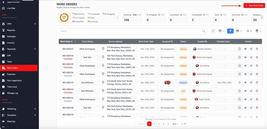Click the Time Clock icon
This screenshot has width=267, height=129.
pos(3,87)
